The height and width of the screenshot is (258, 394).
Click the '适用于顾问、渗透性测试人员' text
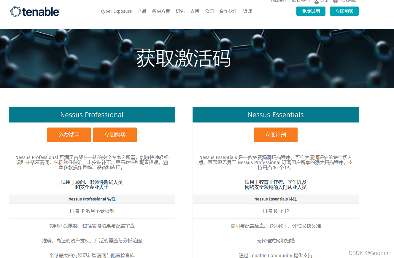(x=92, y=182)
